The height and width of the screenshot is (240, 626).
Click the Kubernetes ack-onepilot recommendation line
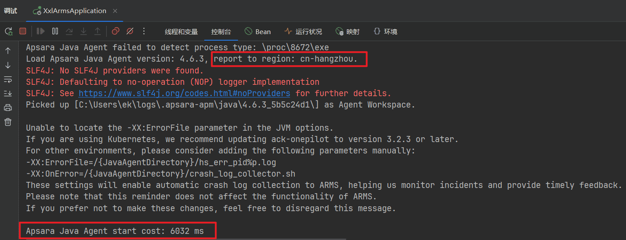point(242,139)
